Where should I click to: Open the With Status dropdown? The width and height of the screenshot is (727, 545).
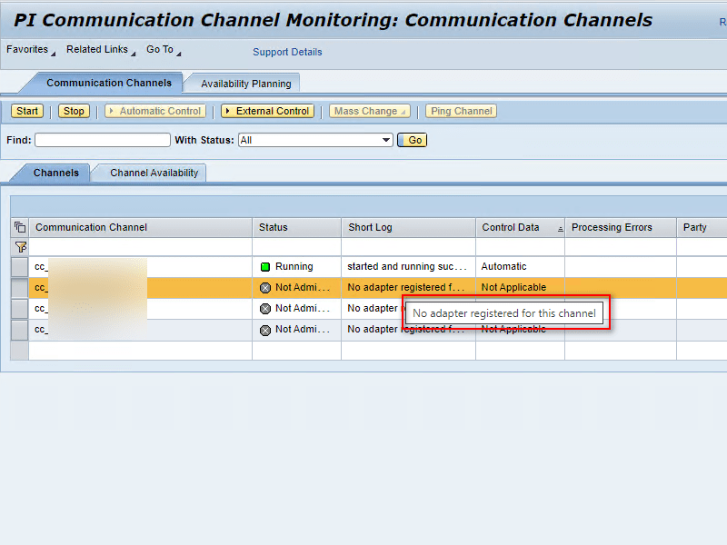click(386, 140)
